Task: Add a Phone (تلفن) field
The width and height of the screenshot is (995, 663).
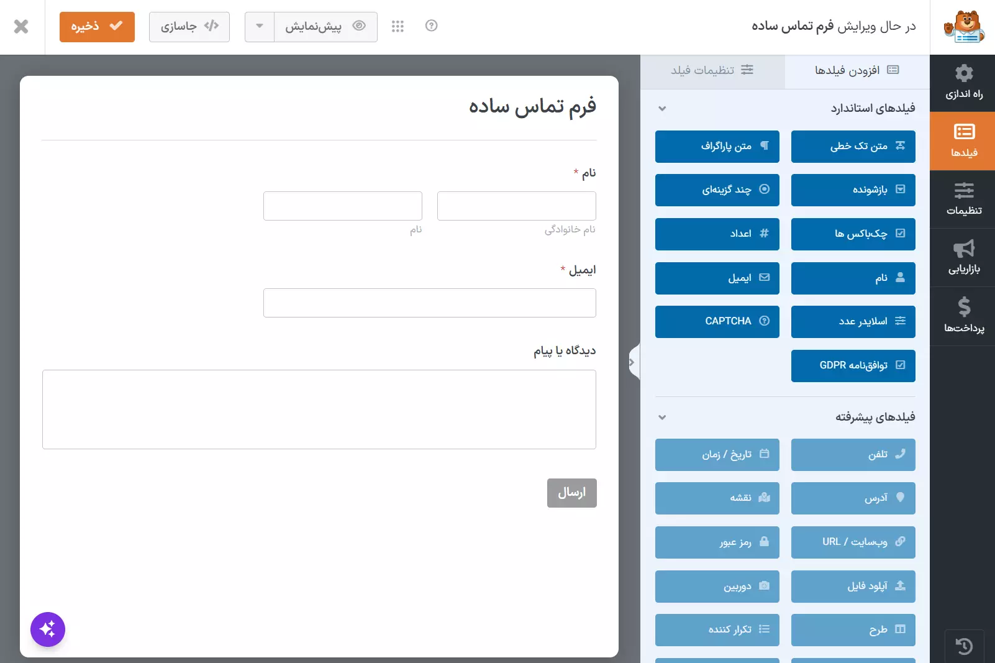Action: click(853, 455)
